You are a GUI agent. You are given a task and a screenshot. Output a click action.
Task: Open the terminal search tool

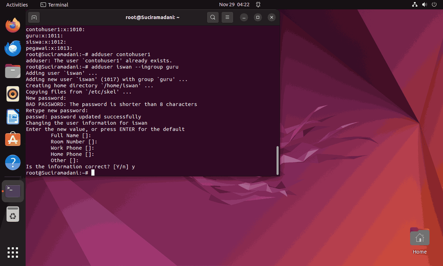tap(213, 17)
